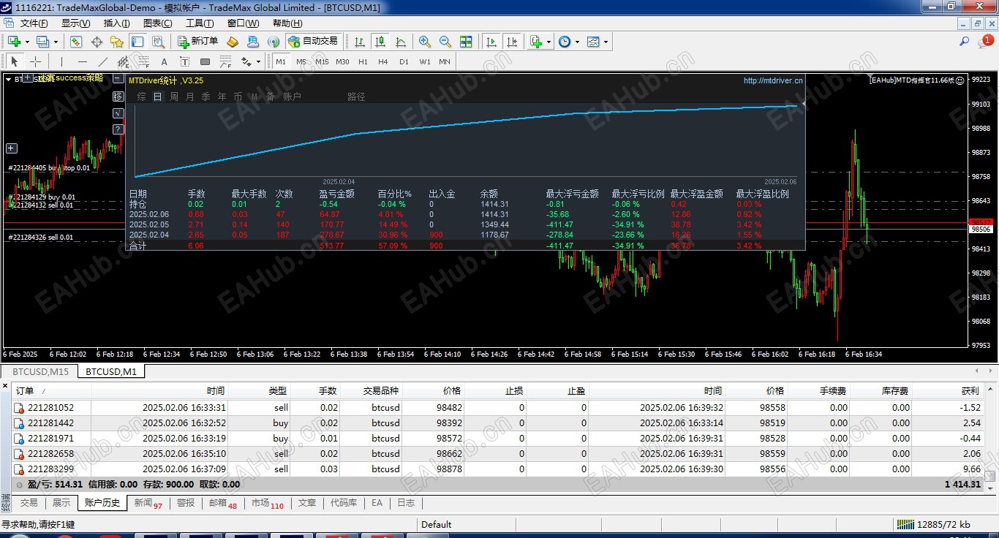Open the virtual hosting cloud icon
The image size is (999, 538).
click(x=254, y=42)
